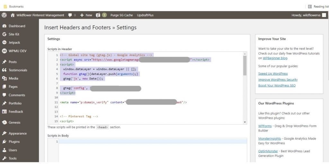Screen dimensions: 329x164
Task: Open the WPForms plugin link
Action: point(265,126)
